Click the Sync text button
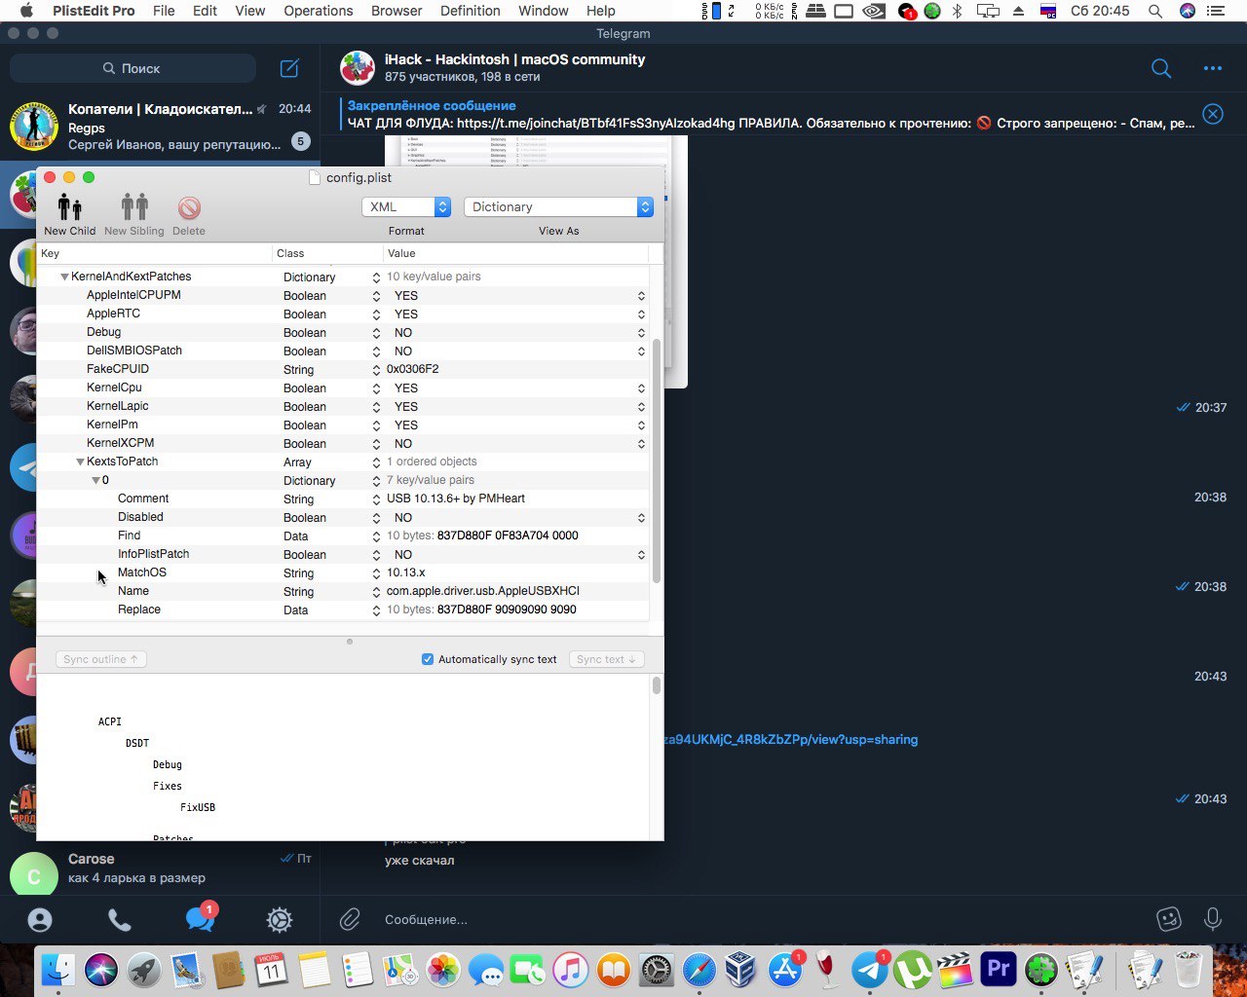The image size is (1247, 997). [605, 659]
